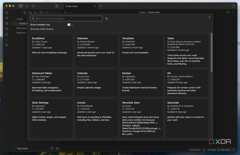Enable Show installed only toggle
The width and height of the screenshot is (240, 155).
coord(70,25)
